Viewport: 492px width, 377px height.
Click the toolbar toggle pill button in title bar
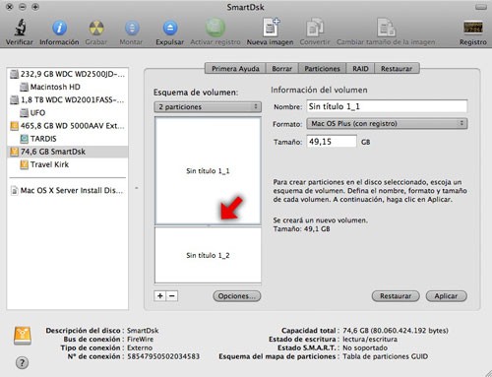click(x=481, y=7)
